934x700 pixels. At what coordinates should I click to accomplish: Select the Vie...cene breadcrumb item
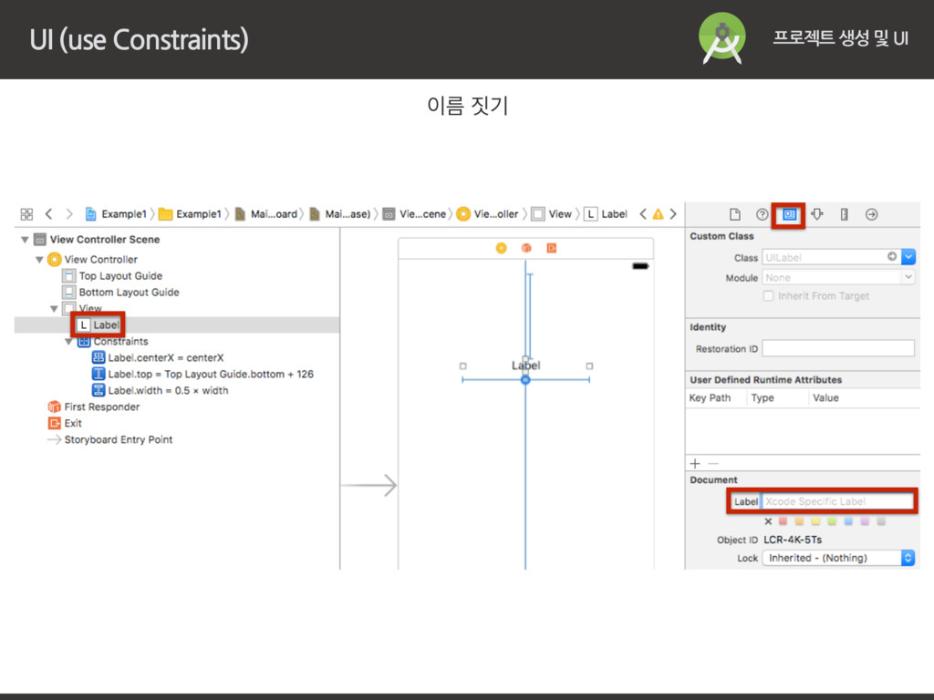click(415, 213)
